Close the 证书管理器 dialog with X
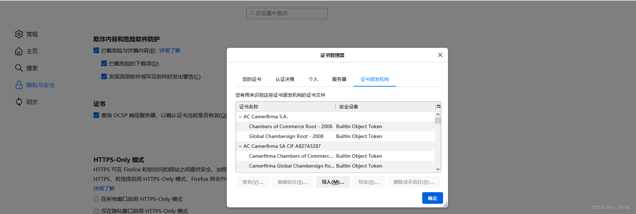This screenshot has height=214, width=636. 440,55
